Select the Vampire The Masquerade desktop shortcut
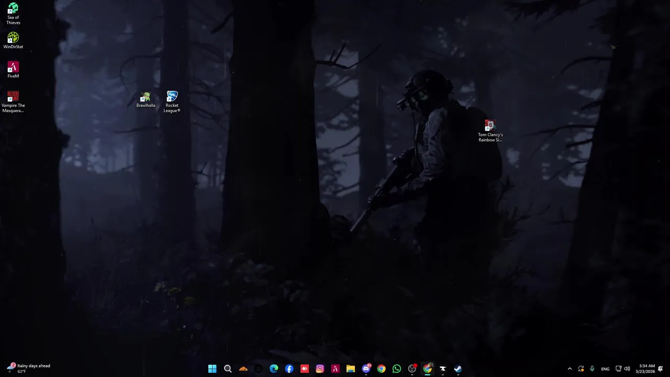This screenshot has width=670, height=377. (13, 102)
